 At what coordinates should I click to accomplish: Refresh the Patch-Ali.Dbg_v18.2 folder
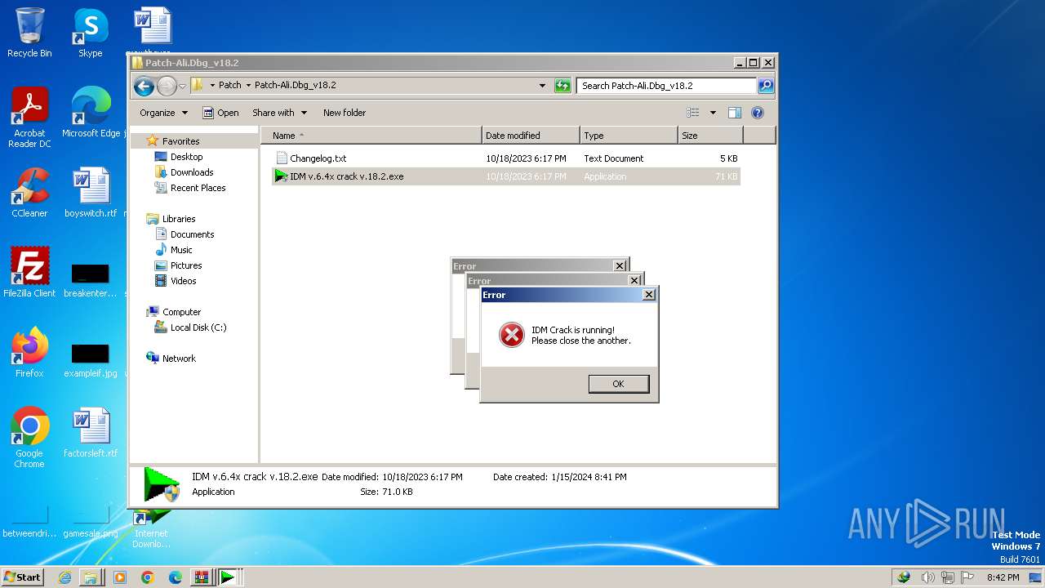563,86
